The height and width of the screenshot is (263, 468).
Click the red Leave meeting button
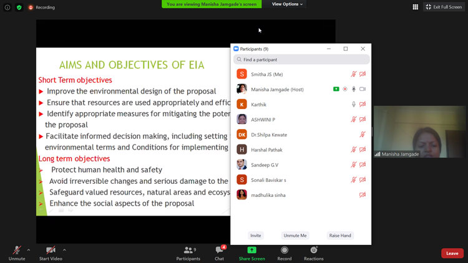point(452,254)
